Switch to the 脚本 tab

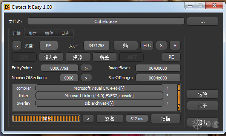point(33,33)
